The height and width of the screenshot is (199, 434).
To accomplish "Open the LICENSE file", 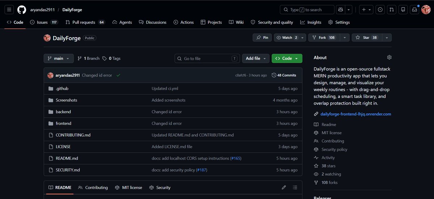I will coord(63,147).
